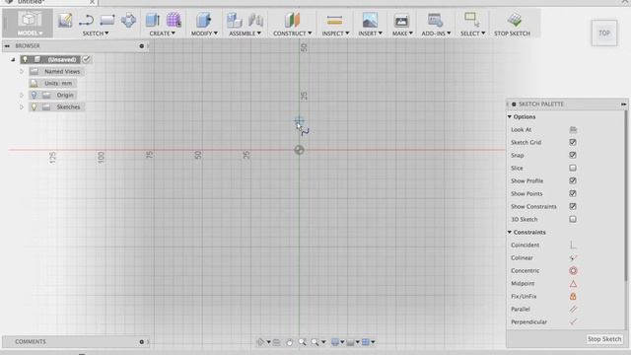
Task: Click the origin point on canvas
Action: (x=299, y=150)
